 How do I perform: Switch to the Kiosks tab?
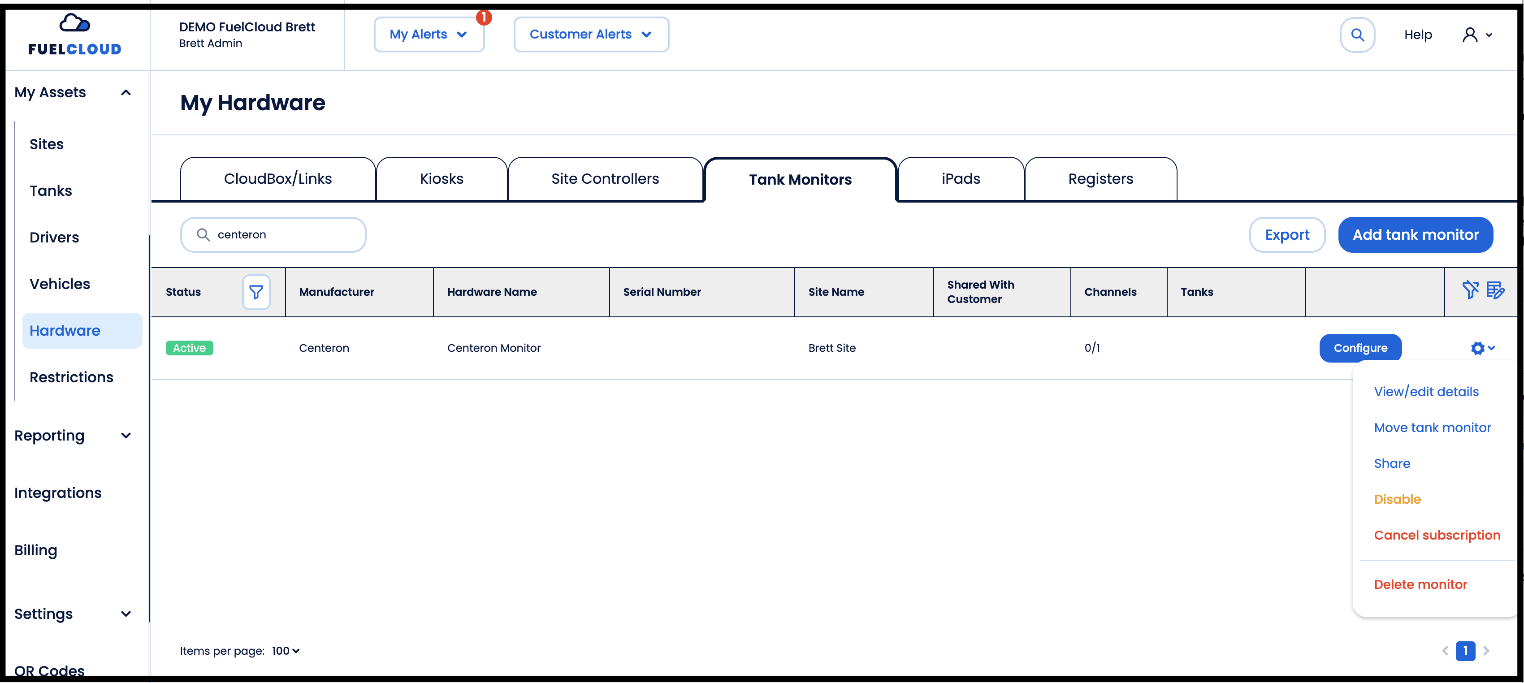pyautogui.click(x=442, y=178)
